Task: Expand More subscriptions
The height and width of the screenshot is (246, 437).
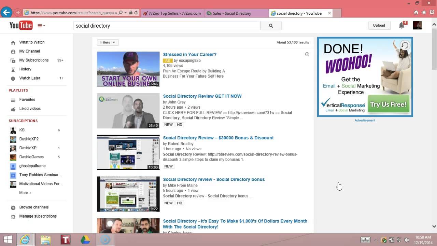Action: (x=25, y=193)
